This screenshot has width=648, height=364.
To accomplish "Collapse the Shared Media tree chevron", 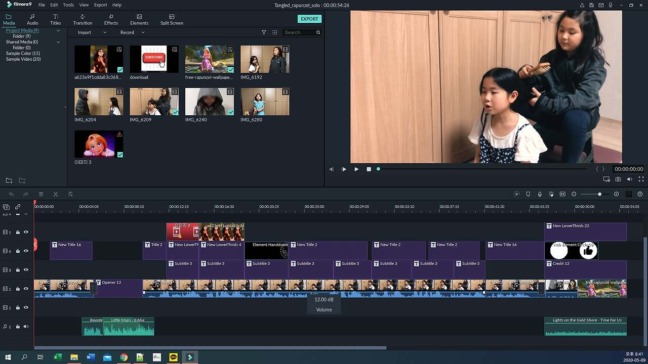I will pos(58,42).
